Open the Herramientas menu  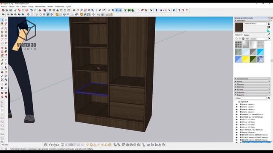click(41, 7)
